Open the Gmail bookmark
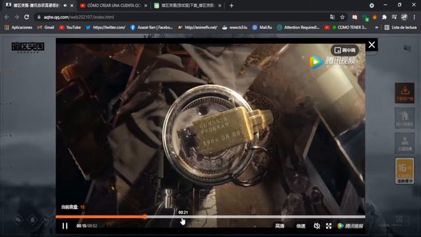This screenshot has height=237, width=421. click(46, 28)
